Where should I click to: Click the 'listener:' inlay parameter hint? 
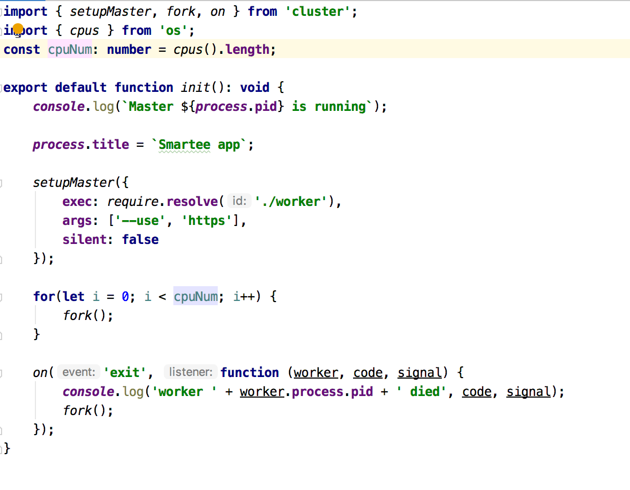[x=190, y=372]
